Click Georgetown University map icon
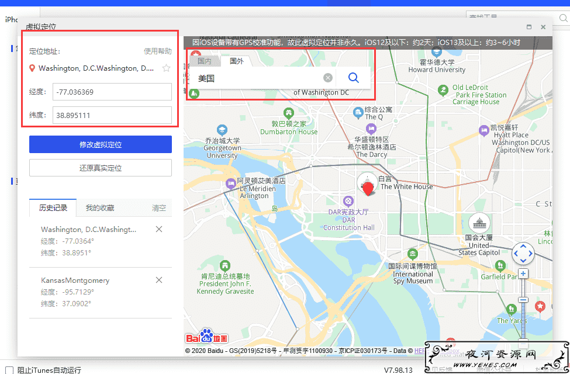The width and height of the screenshot is (570, 374). [222, 130]
